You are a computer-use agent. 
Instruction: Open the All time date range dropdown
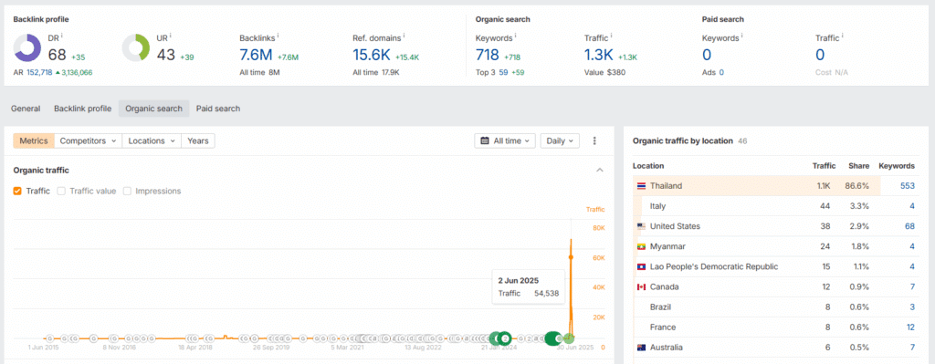pyautogui.click(x=505, y=141)
